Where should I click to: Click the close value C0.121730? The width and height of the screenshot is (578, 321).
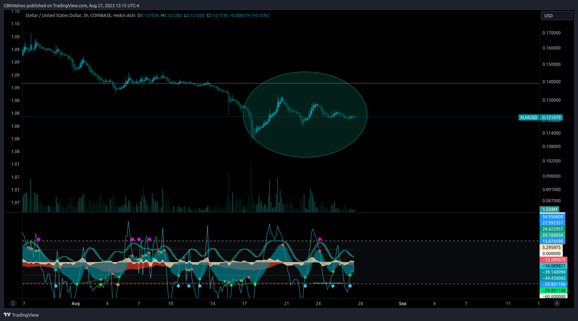pos(217,16)
